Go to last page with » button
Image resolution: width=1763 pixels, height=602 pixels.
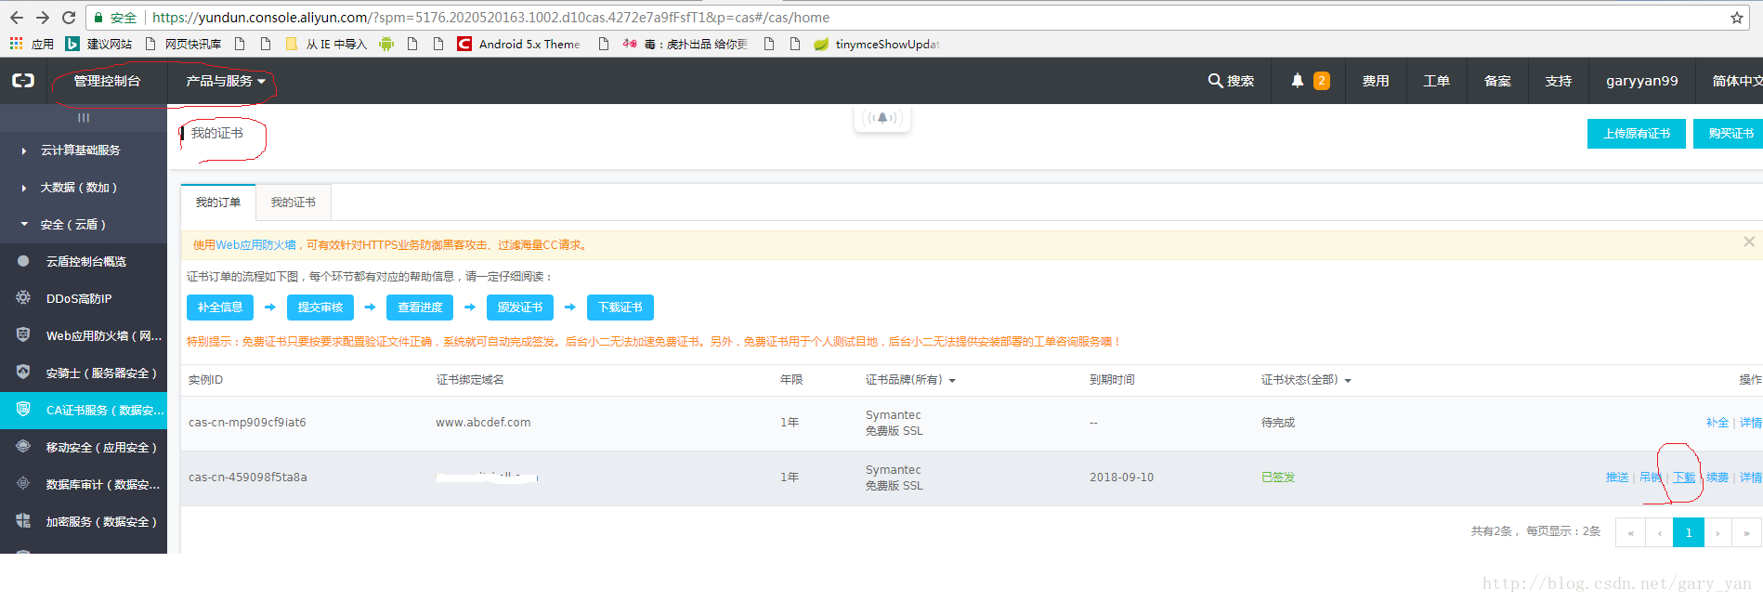point(1746,533)
